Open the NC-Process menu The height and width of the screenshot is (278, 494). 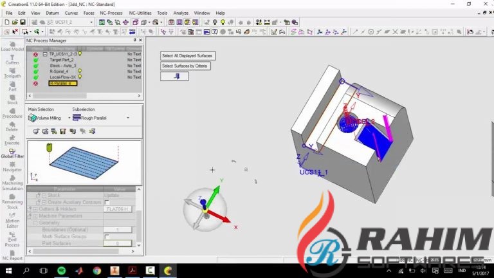point(111,13)
